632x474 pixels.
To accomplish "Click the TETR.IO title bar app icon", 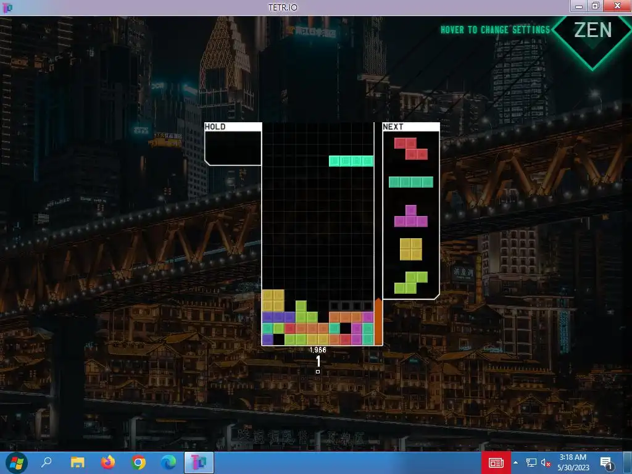I will (7, 7).
